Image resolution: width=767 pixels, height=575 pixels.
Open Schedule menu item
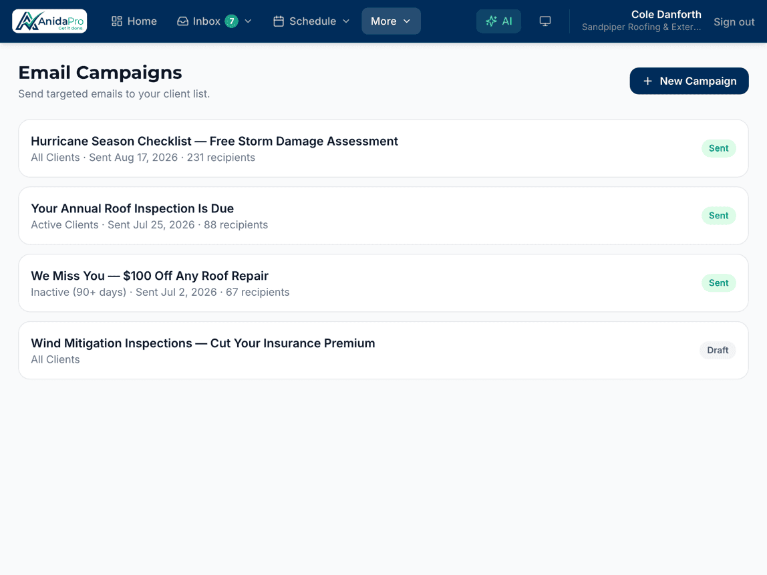tap(311, 21)
